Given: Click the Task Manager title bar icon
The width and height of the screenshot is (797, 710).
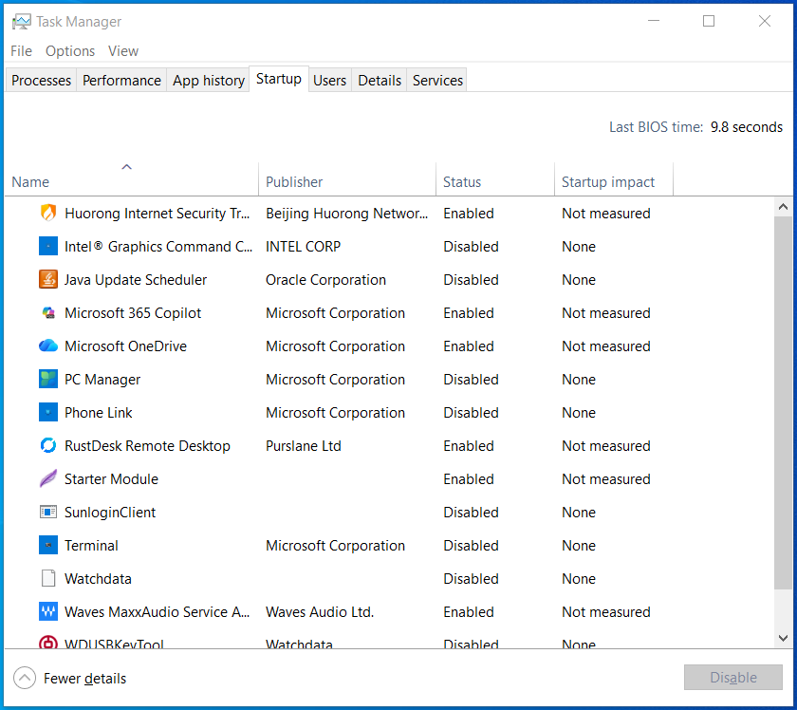Looking at the screenshot, I should pyautogui.click(x=21, y=22).
